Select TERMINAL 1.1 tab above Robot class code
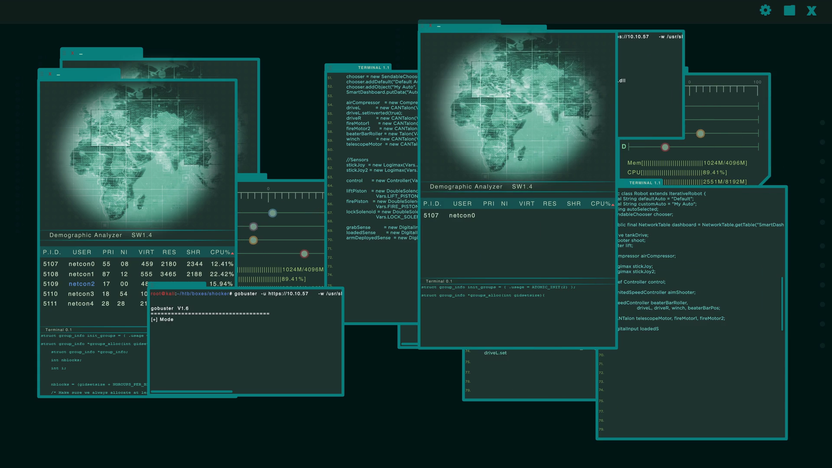Screen dimensions: 832x468 [x=645, y=183]
